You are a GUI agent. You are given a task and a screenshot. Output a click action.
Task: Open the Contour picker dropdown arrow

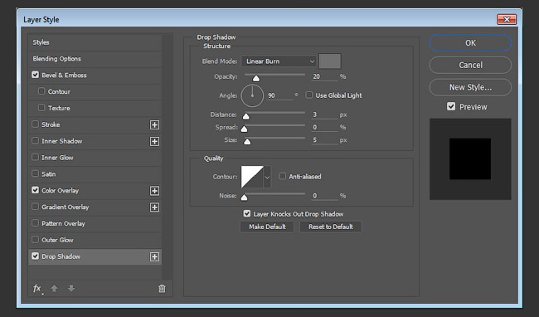click(267, 177)
